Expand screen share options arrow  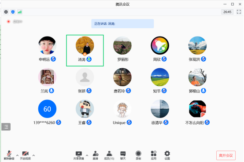click(x=87, y=155)
